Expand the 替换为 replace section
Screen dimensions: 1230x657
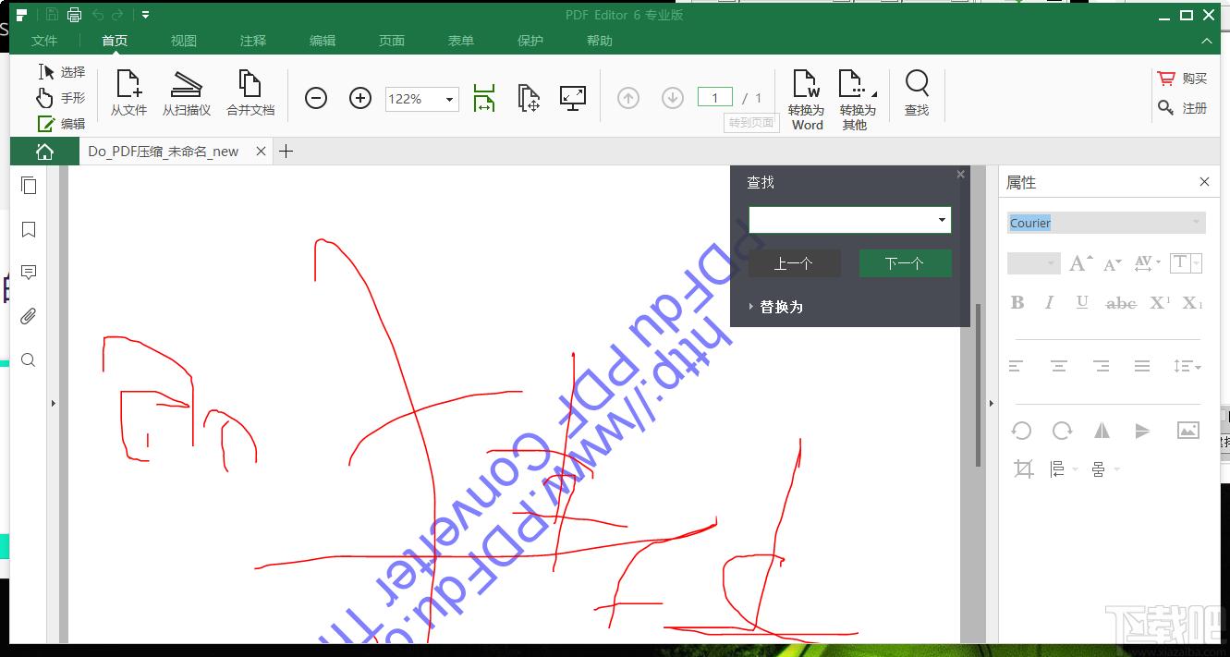point(776,307)
